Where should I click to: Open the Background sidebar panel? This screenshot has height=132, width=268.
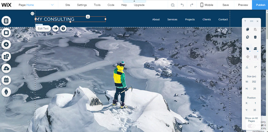[x=6, y=33]
